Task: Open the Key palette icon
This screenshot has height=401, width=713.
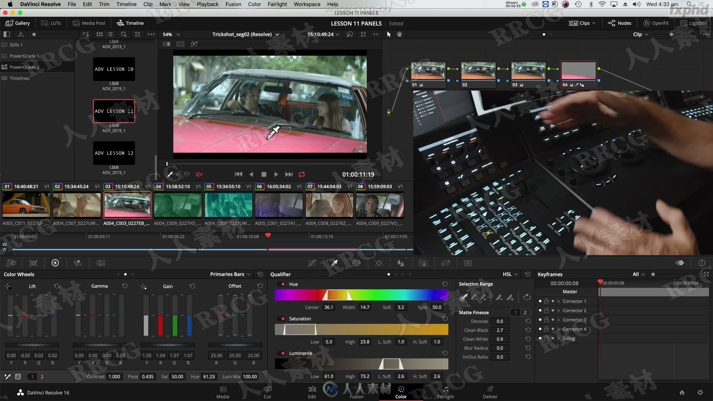Action: (x=423, y=263)
